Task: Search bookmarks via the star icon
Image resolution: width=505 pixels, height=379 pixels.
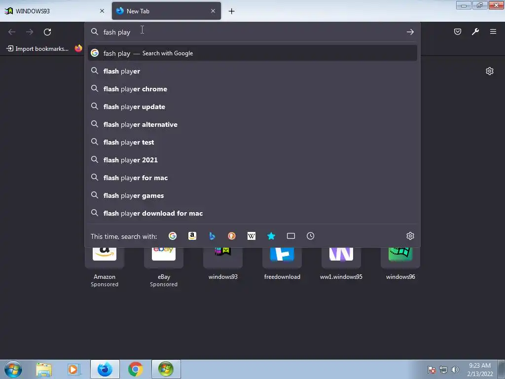Action: [271, 236]
